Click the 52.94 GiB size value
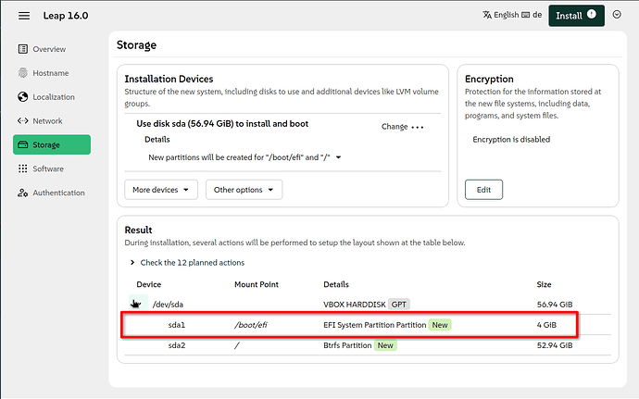 pyautogui.click(x=554, y=345)
